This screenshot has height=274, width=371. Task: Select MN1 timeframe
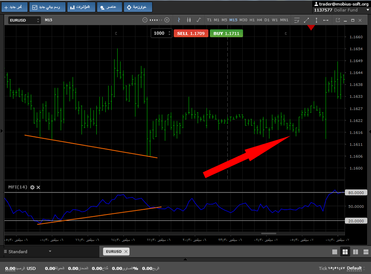click(284, 20)
